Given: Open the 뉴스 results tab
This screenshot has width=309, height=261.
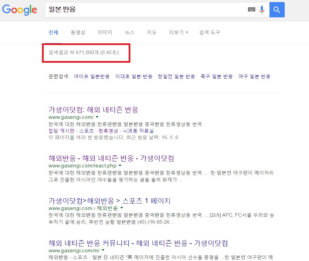Looking at the screenshot, I should (x=130, y=33).
